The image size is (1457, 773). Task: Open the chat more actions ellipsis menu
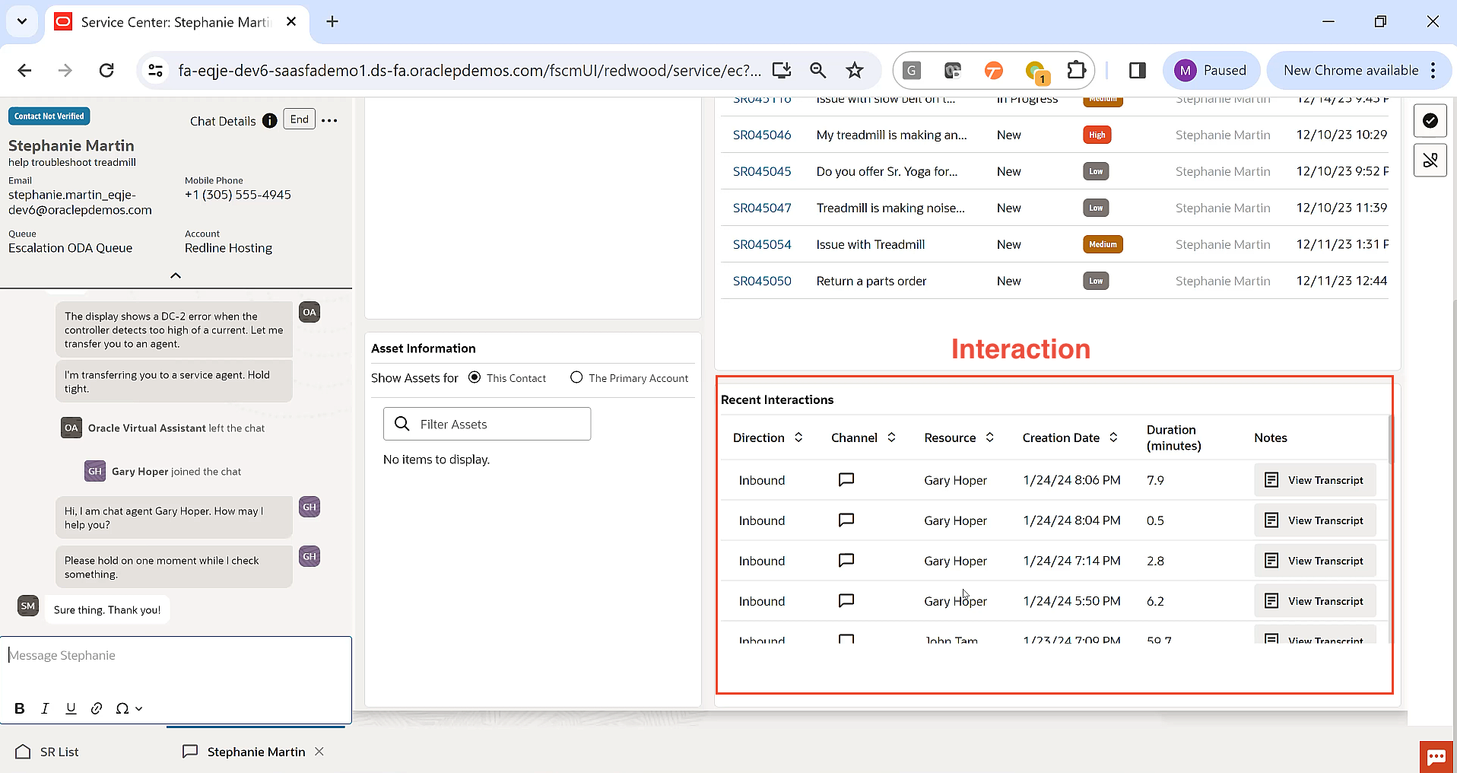tap(329, 120)
